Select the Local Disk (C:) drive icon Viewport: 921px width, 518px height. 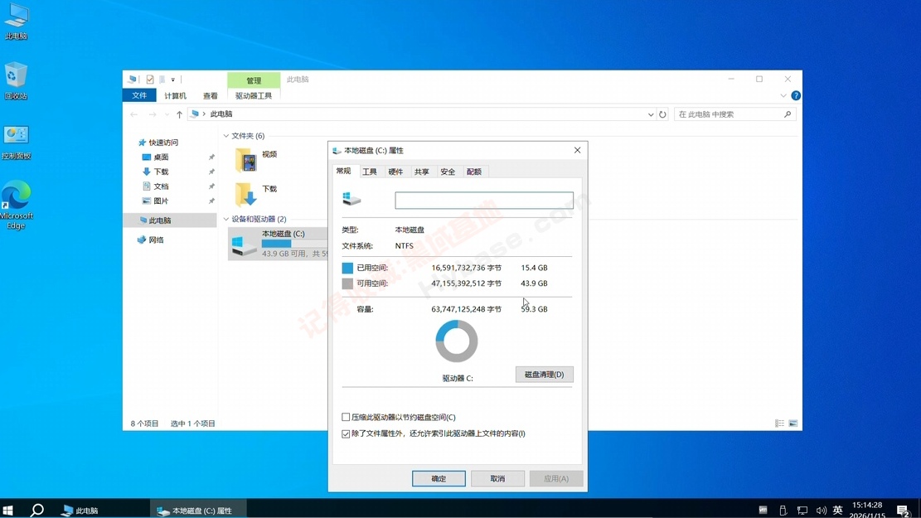point(243,244)
